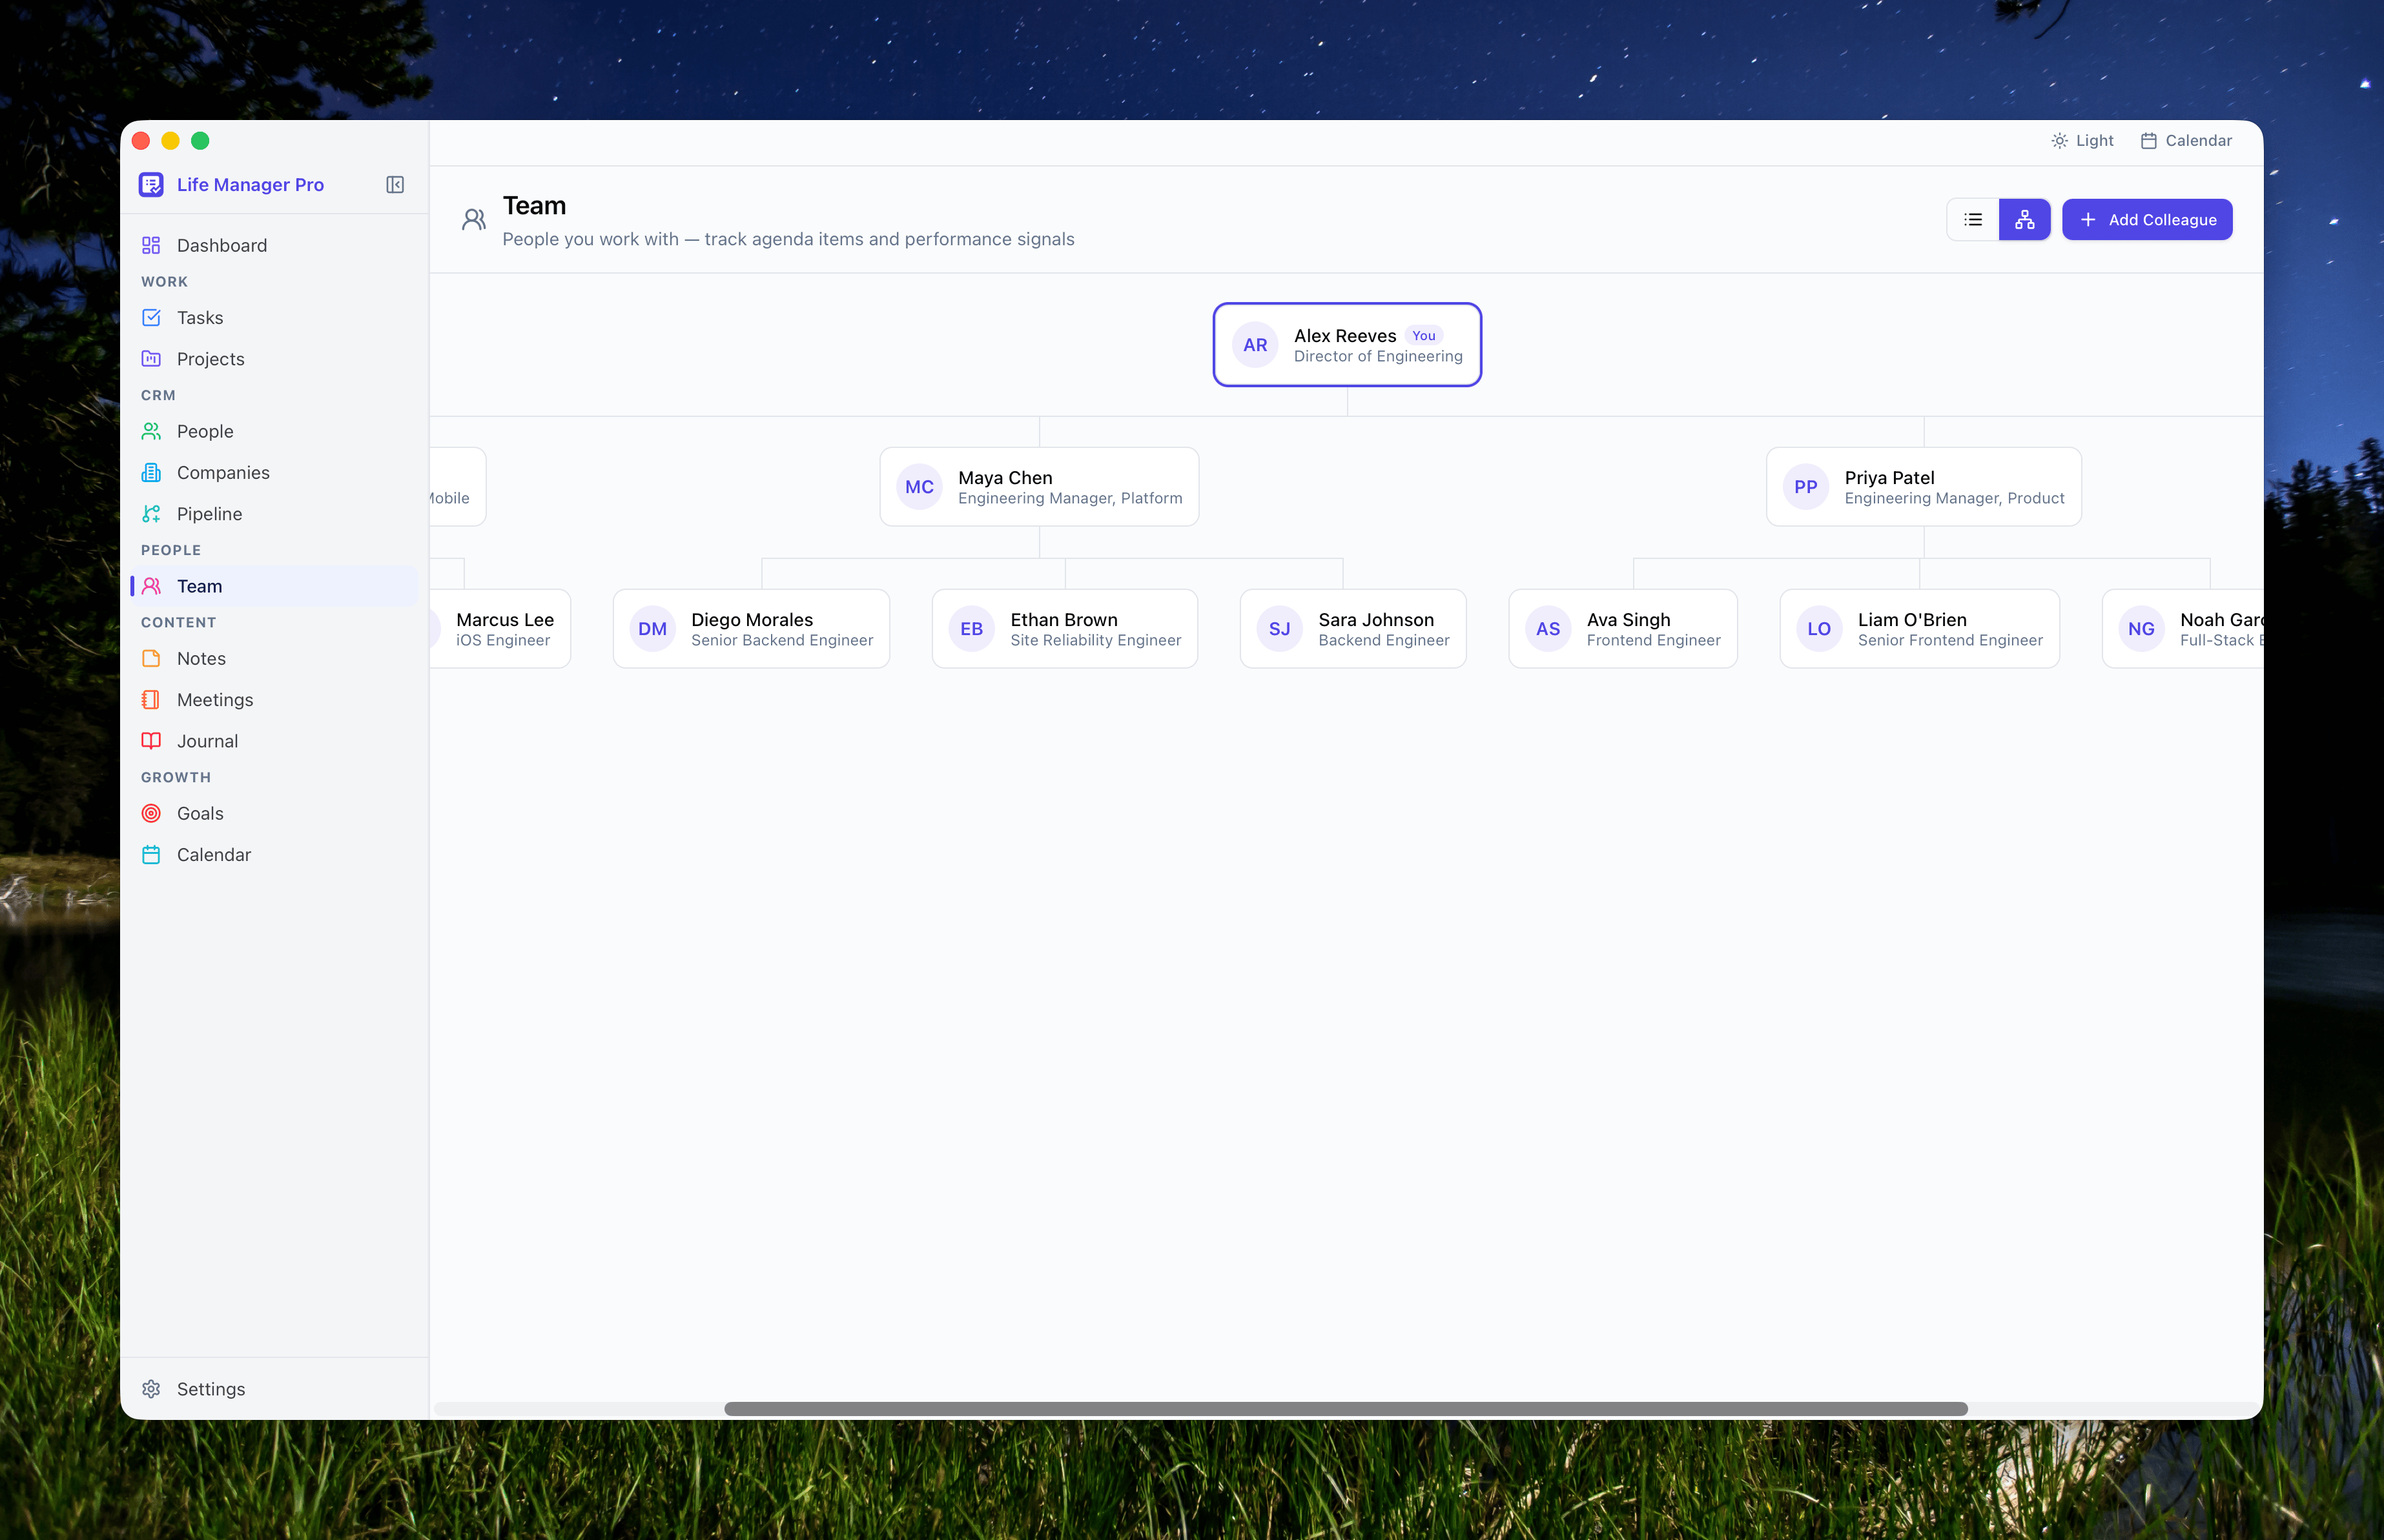Click the Journal book icon

pos(151,741)
